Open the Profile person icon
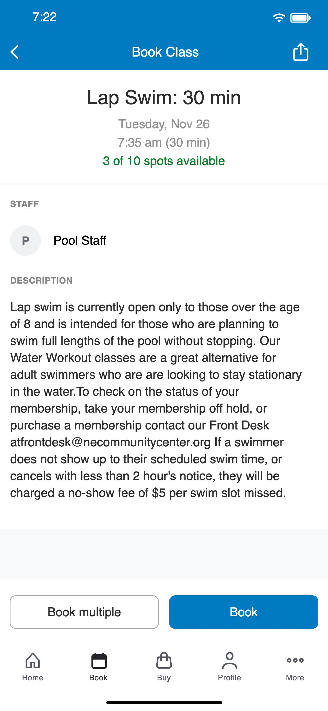Viewport: 328px width, 711px height. tap(229, 661)
